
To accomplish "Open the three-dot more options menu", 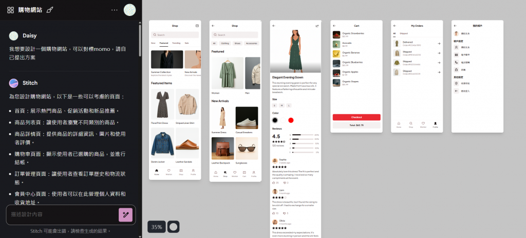I will (115, 10).
